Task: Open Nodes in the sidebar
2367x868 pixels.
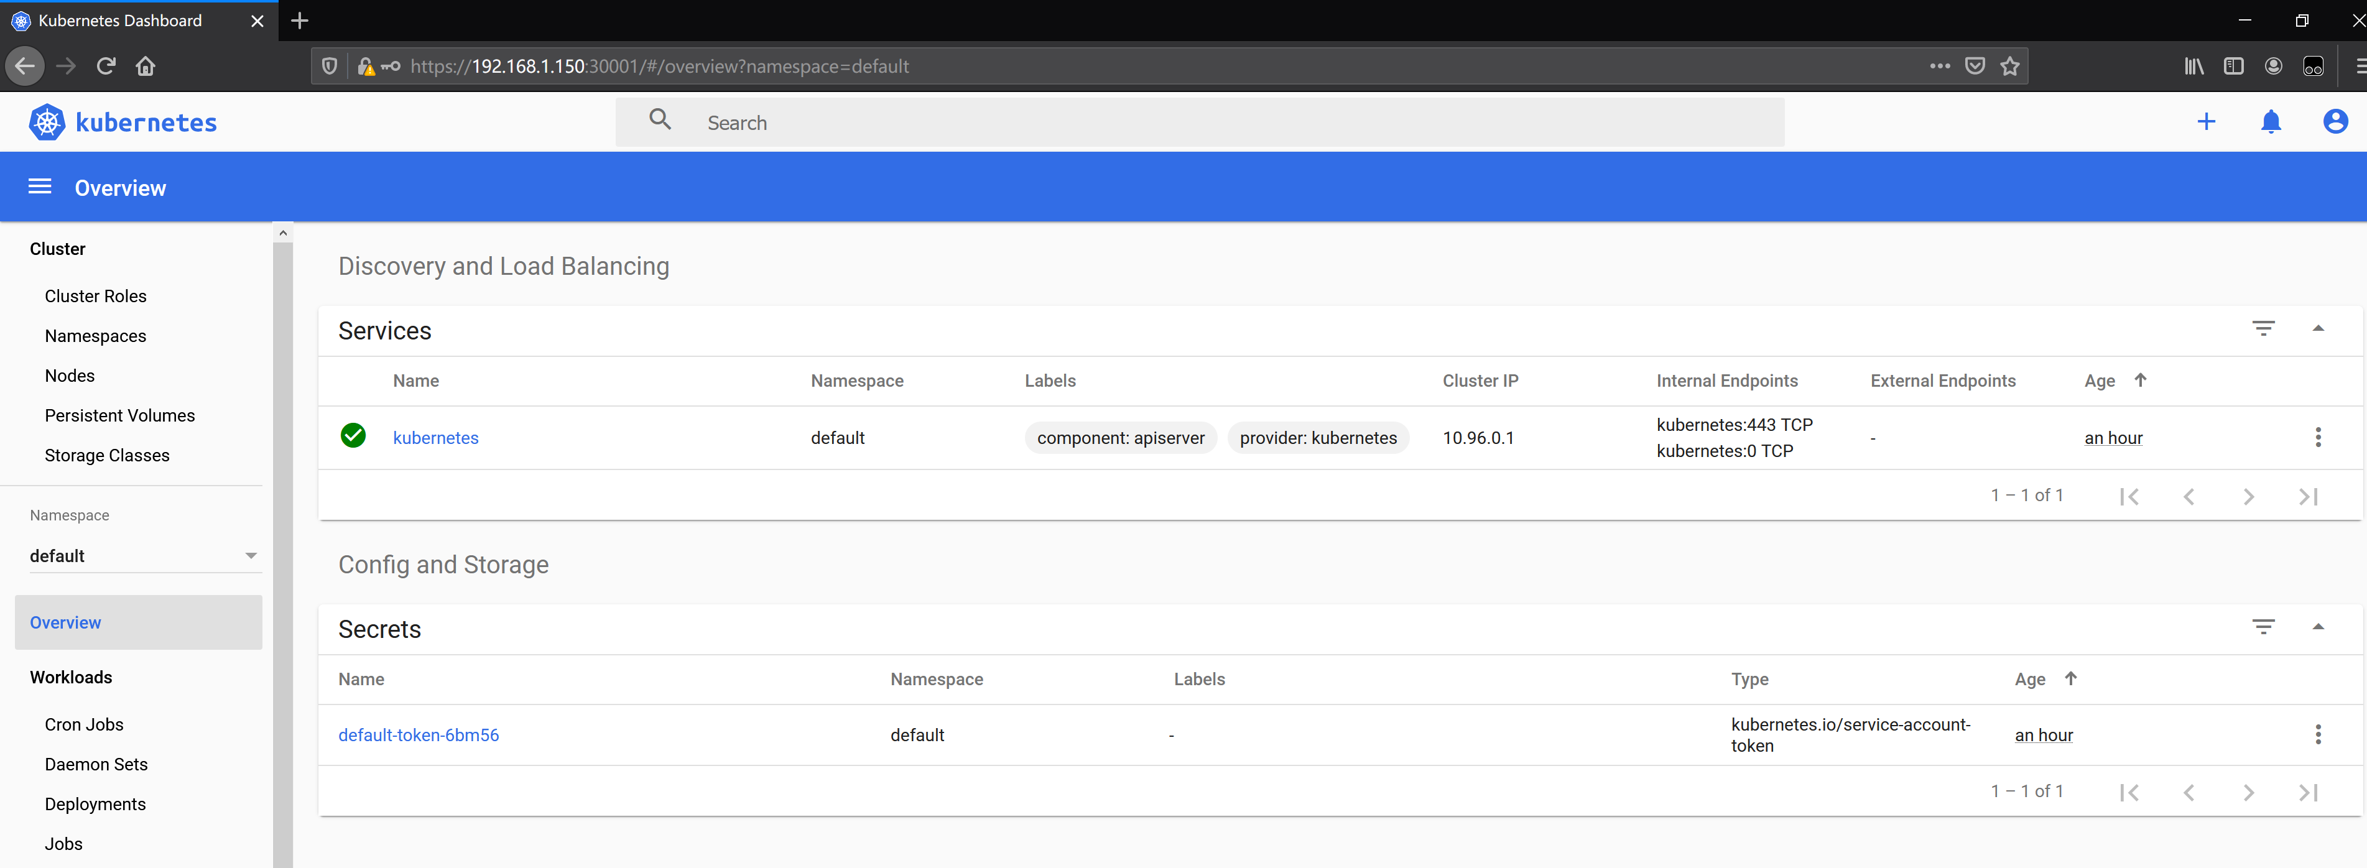Action: [x=70, y=376]
